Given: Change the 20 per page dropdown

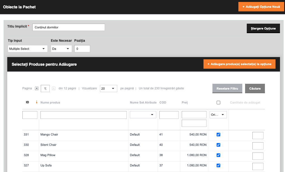Looking at the screenshot, I should pos(109,89).
